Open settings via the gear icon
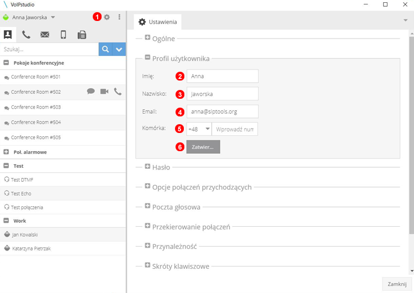This screenshot has width=414, height=293. (x=107, y=17)
